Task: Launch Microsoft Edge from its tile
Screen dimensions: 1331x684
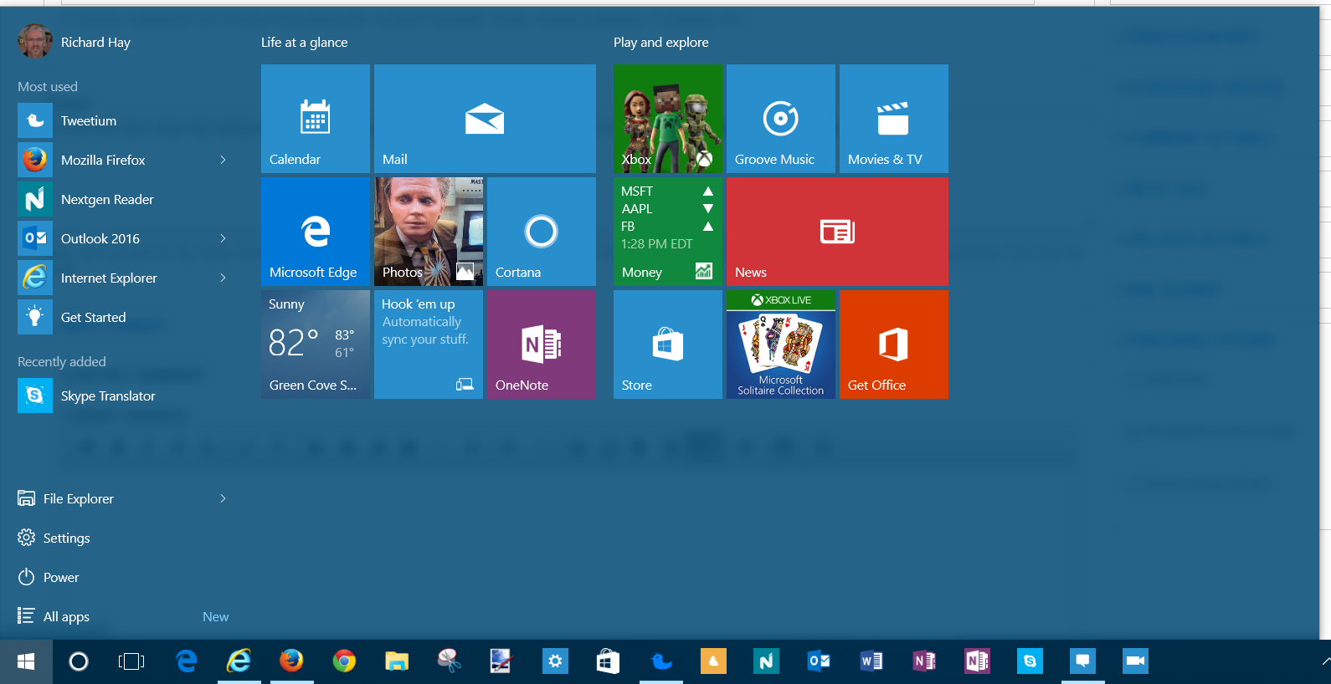Action: pyautogui.click(x=315, y=232)
